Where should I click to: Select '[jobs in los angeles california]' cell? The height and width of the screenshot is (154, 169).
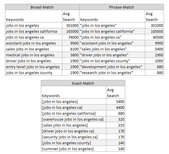73,113
